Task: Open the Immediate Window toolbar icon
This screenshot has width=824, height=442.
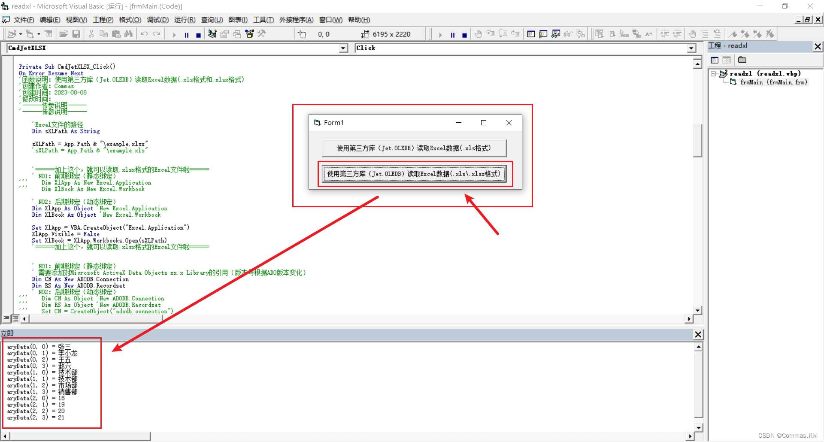Action: 543,34
